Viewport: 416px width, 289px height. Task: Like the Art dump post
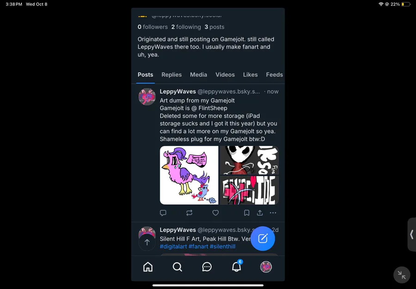(x=215, y=213)
